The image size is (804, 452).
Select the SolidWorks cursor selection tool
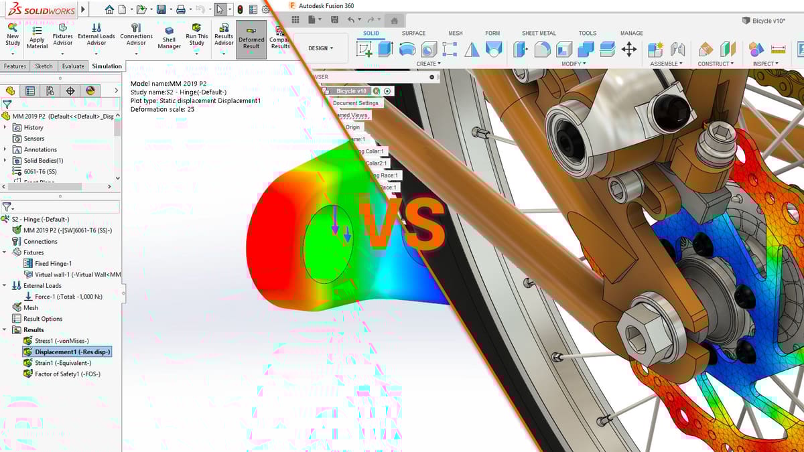tap(220, 9)
